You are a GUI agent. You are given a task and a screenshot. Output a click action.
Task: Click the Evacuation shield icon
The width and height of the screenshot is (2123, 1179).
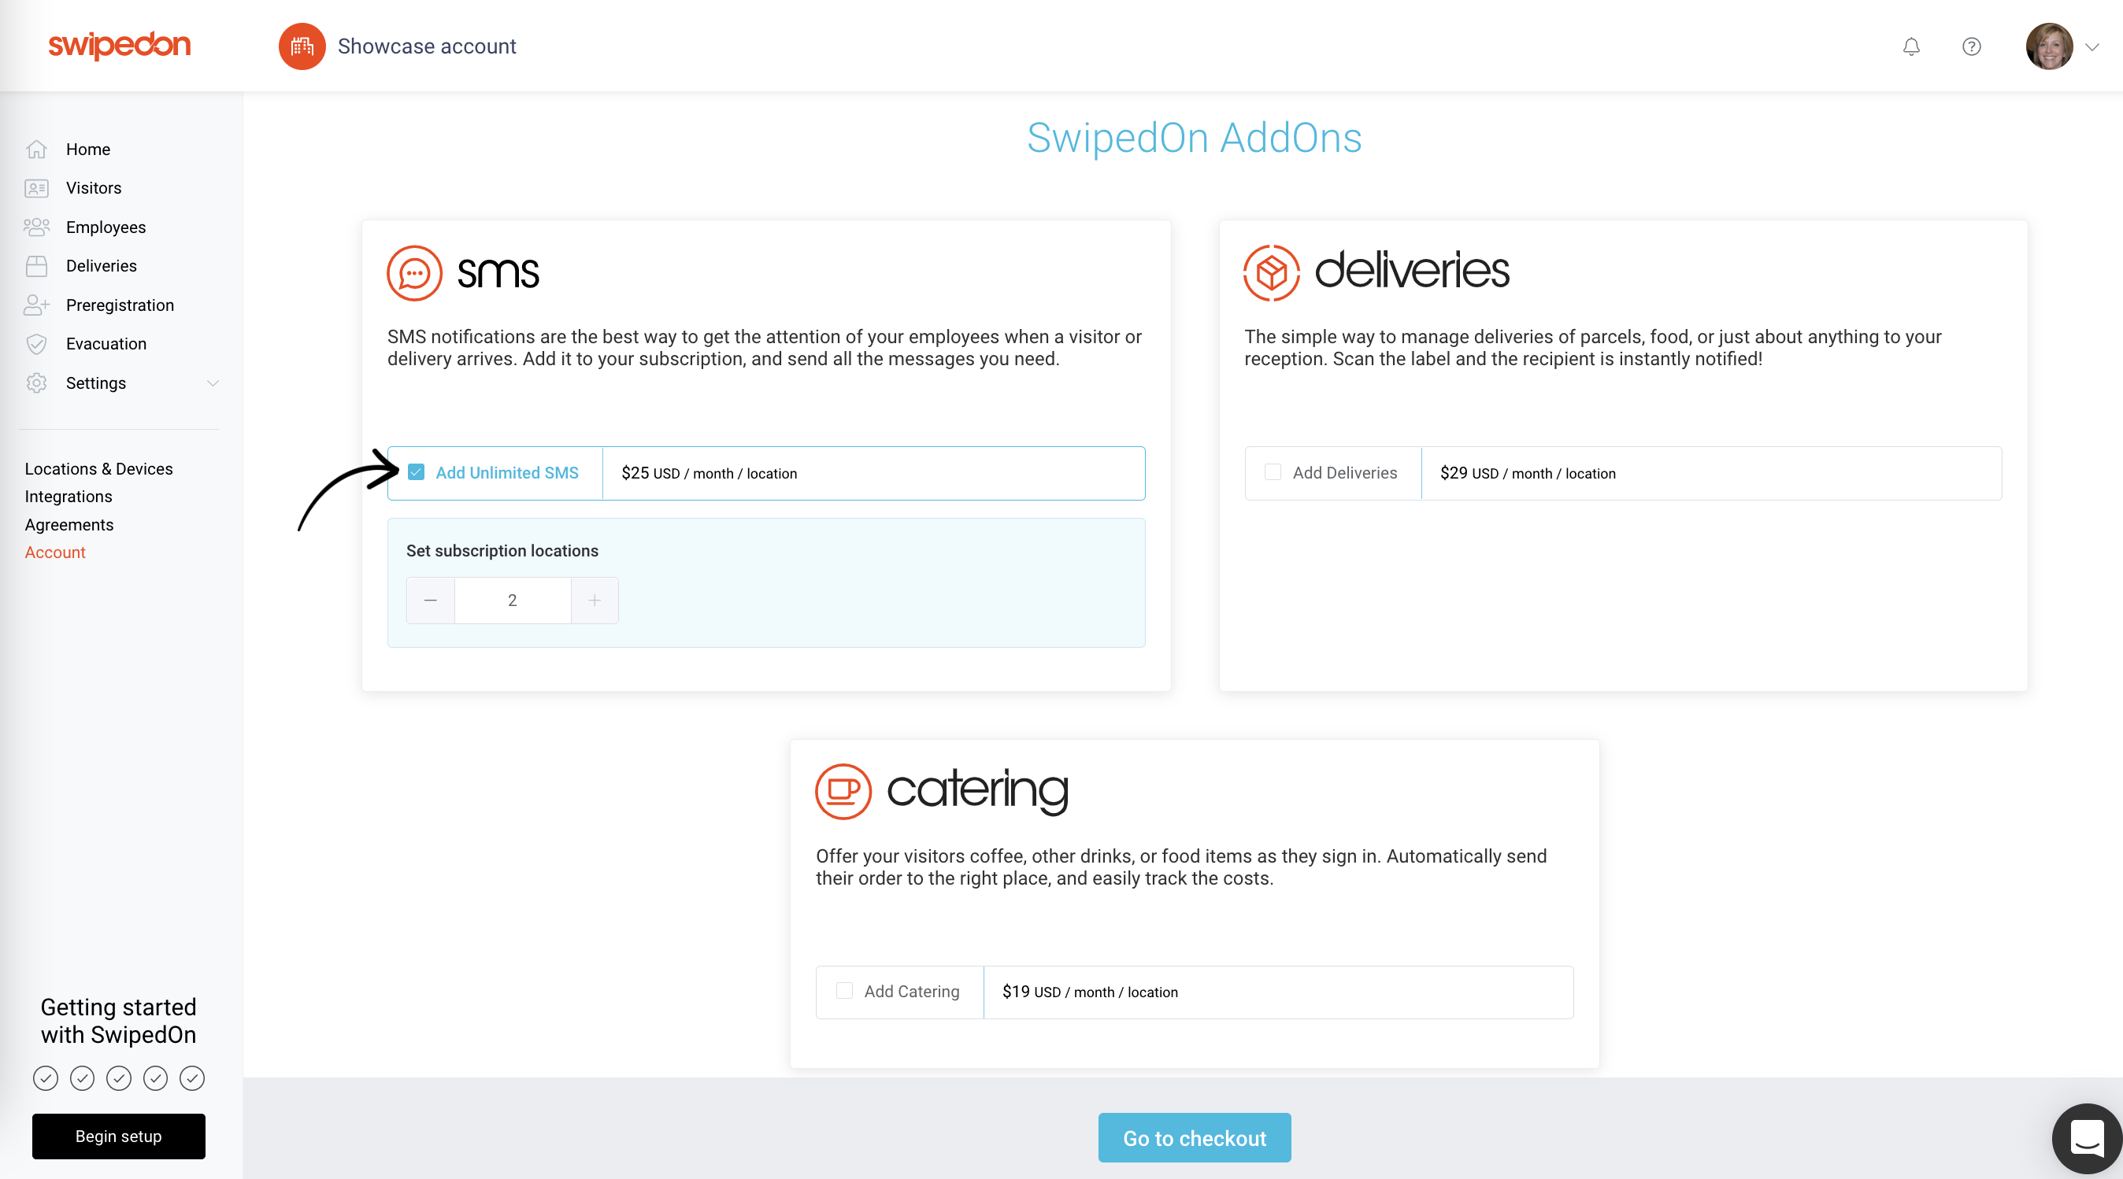click(36, 344)
